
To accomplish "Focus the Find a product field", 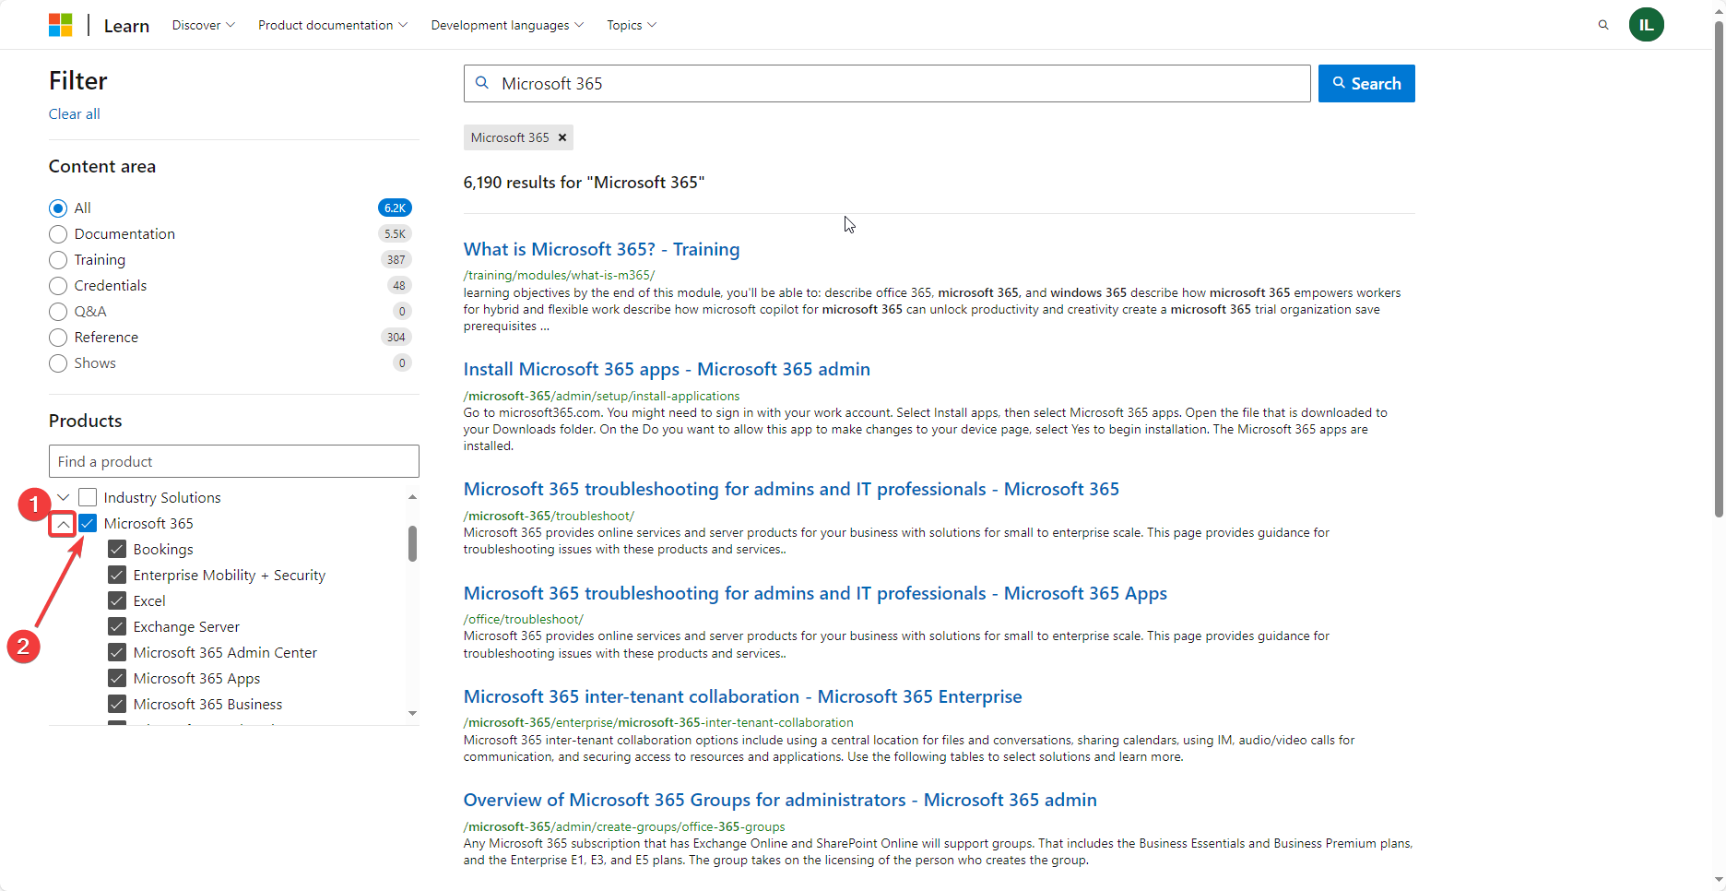I will point(234,461).
